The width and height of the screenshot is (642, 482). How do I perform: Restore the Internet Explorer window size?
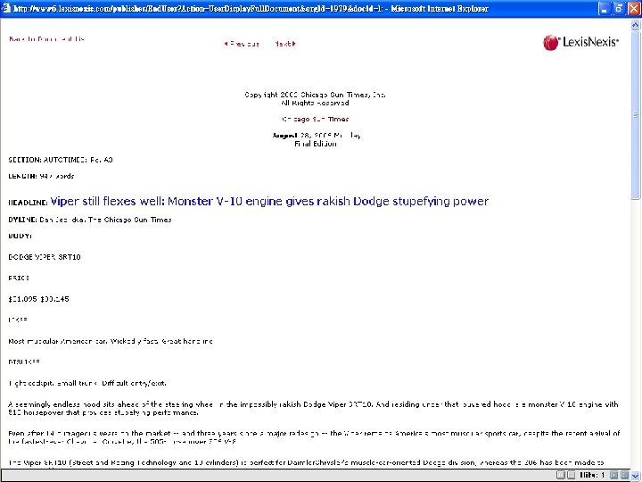(x=619, y=9)
